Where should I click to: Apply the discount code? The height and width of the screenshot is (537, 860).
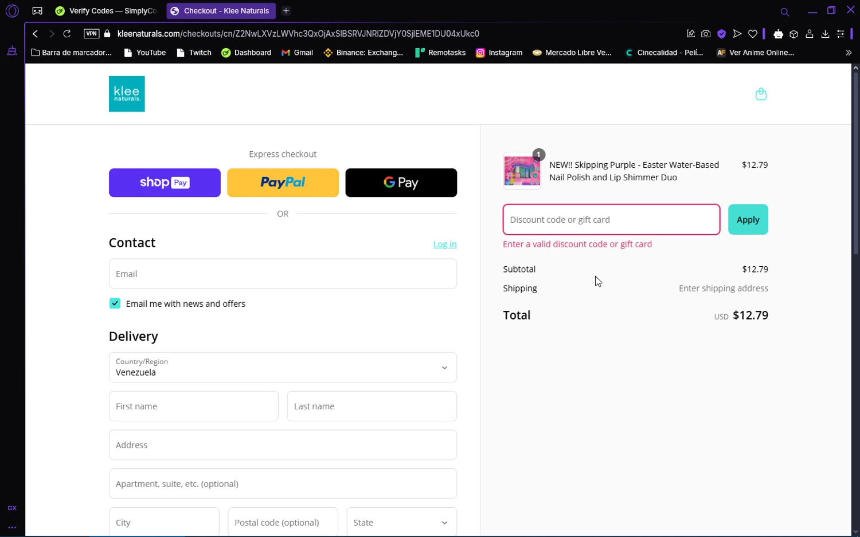coord(748,220)
